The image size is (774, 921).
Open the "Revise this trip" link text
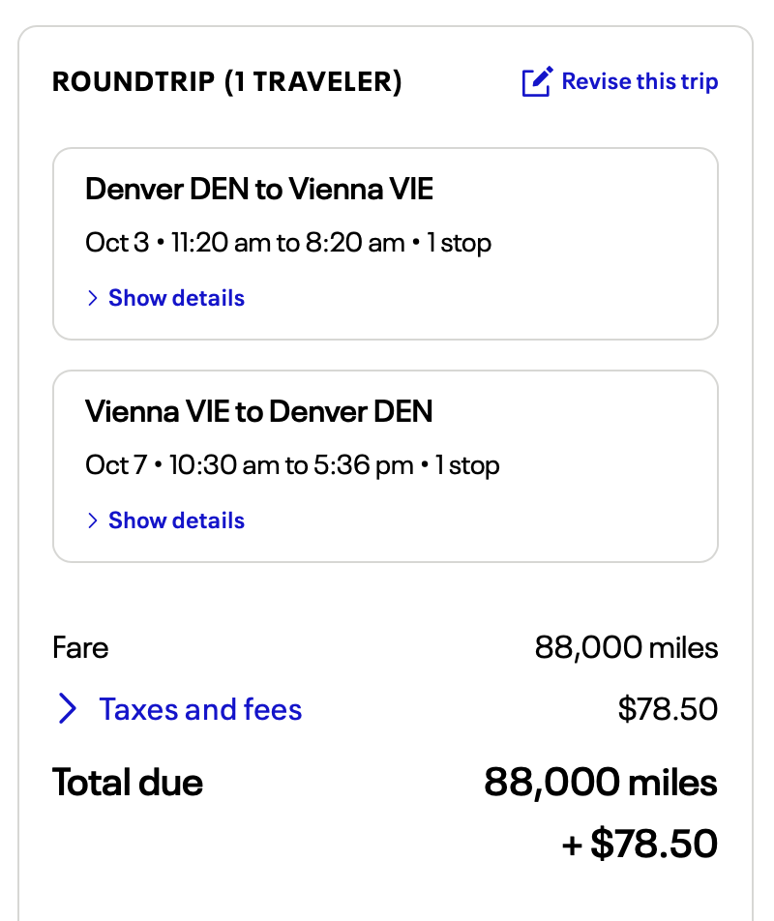[640, 82]
